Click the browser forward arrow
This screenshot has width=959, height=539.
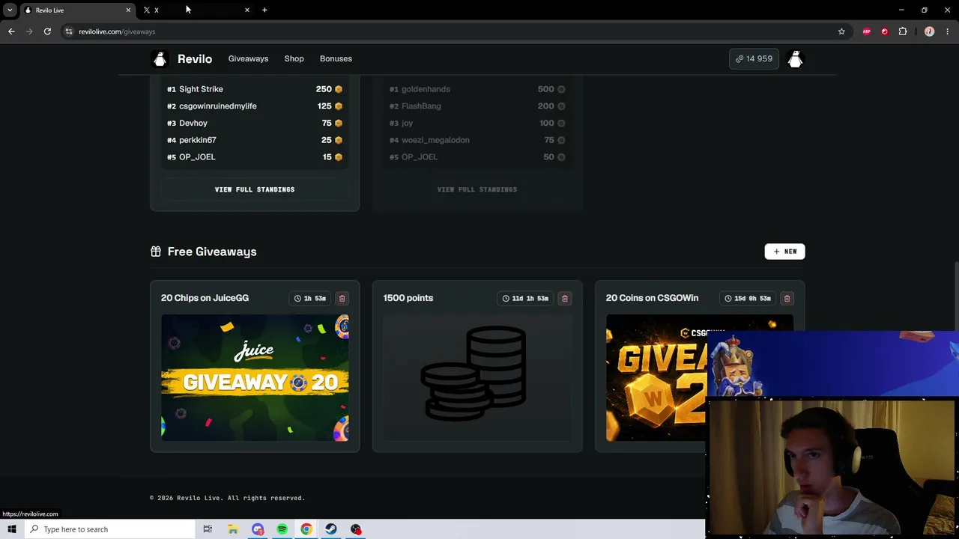[x=29, y=31]
